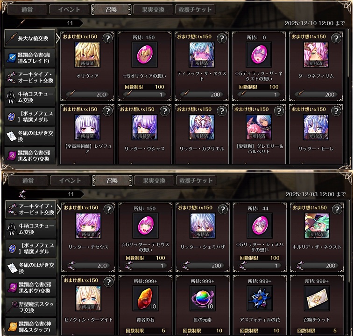
Task: Open help for the ゼノクィン・ターマイト card
Action: pyautogui.click(x=108, y=282)
